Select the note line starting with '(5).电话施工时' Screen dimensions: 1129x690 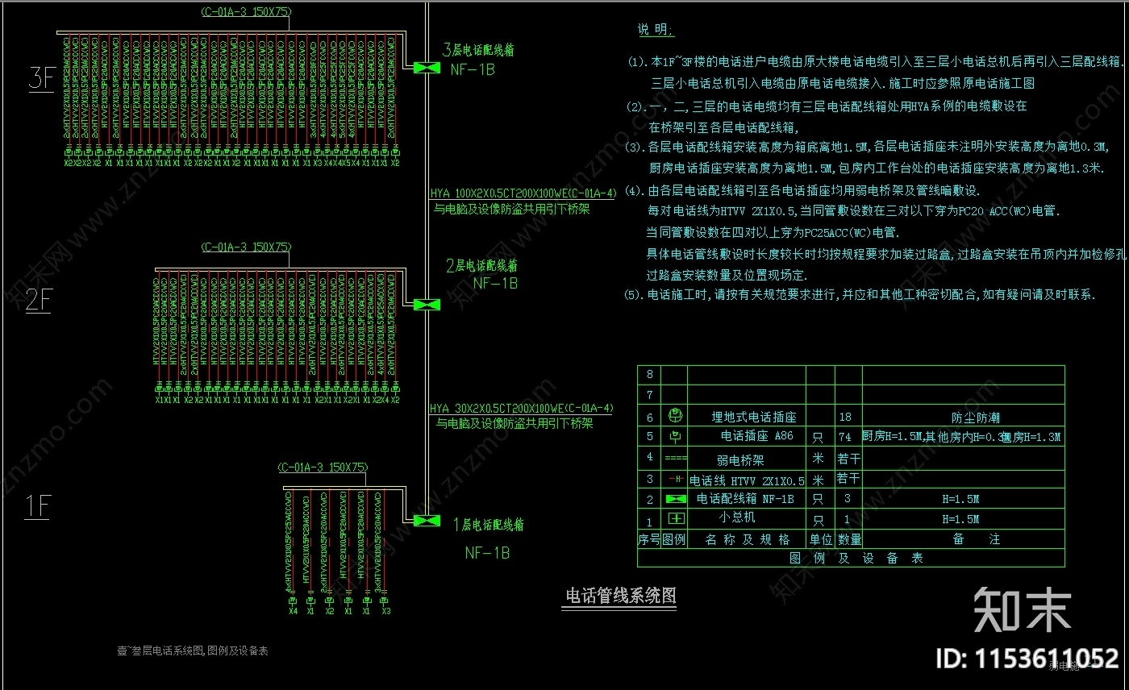pyautogui.click(x=861, y=295)
